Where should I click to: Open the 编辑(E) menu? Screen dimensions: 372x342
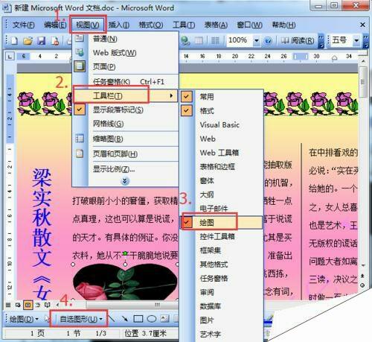tap(55, 25)
